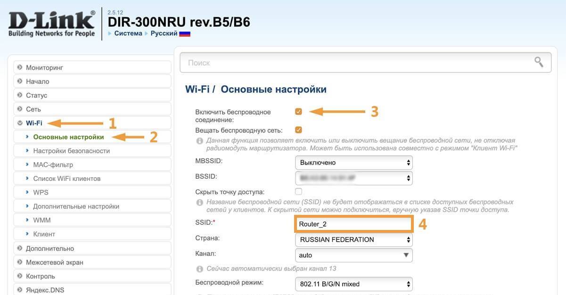Open the Страна country dropdown
566x295 pixels.
tap(353, 239)
